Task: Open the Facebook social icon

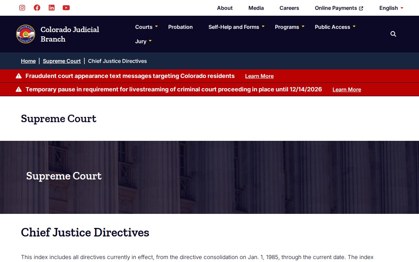Action: [x=37, y=8]
